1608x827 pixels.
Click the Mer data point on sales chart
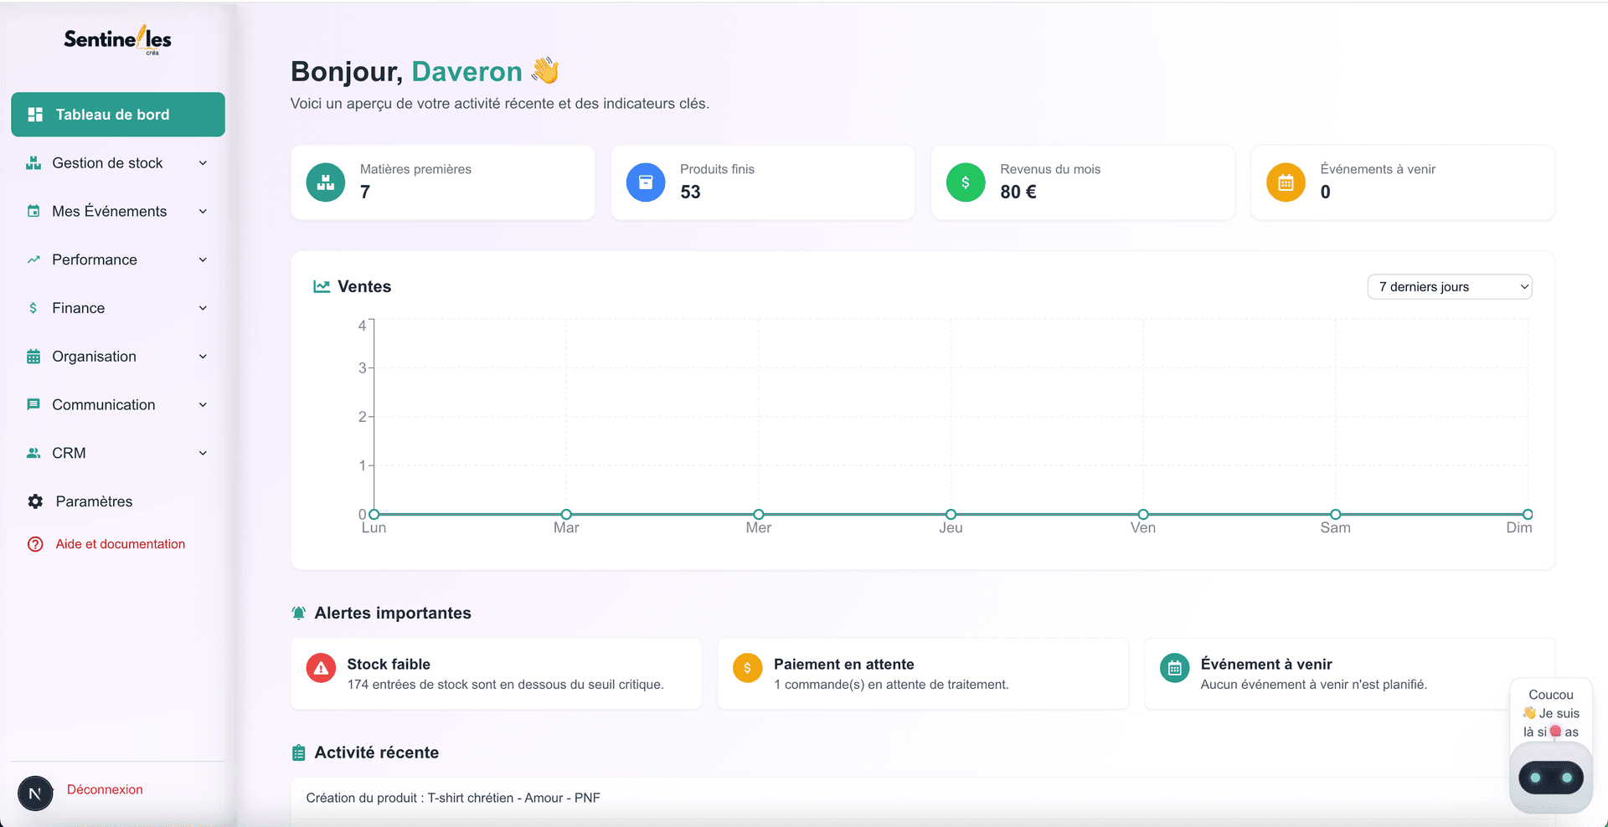click(758, 514)
